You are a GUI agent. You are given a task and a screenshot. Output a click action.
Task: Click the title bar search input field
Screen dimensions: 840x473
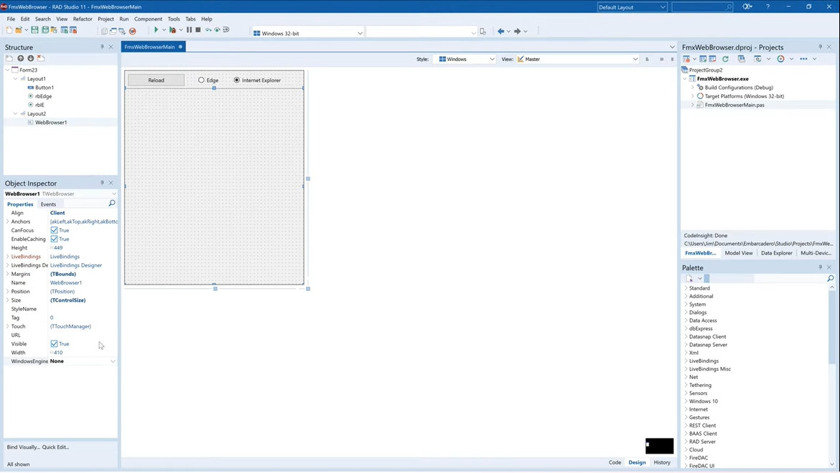click(702, 7)
